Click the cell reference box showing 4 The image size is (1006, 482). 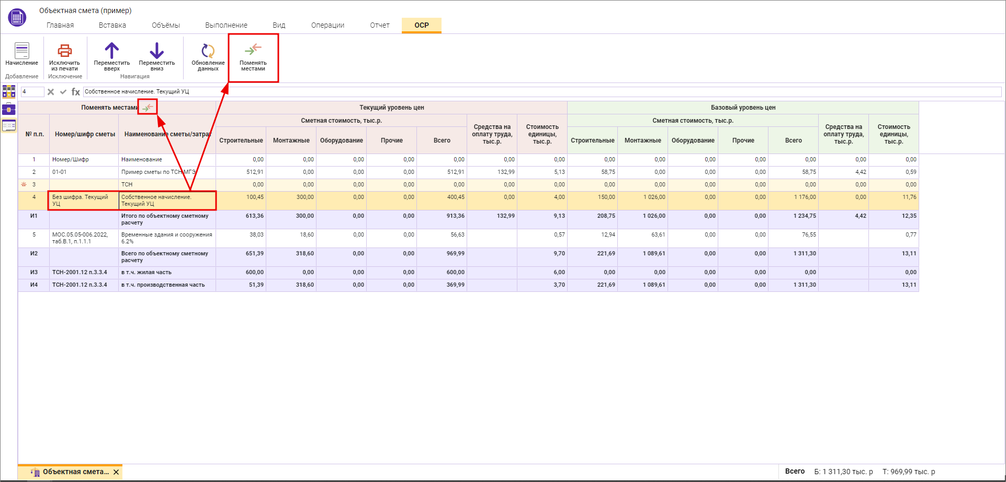click(32, 92)
